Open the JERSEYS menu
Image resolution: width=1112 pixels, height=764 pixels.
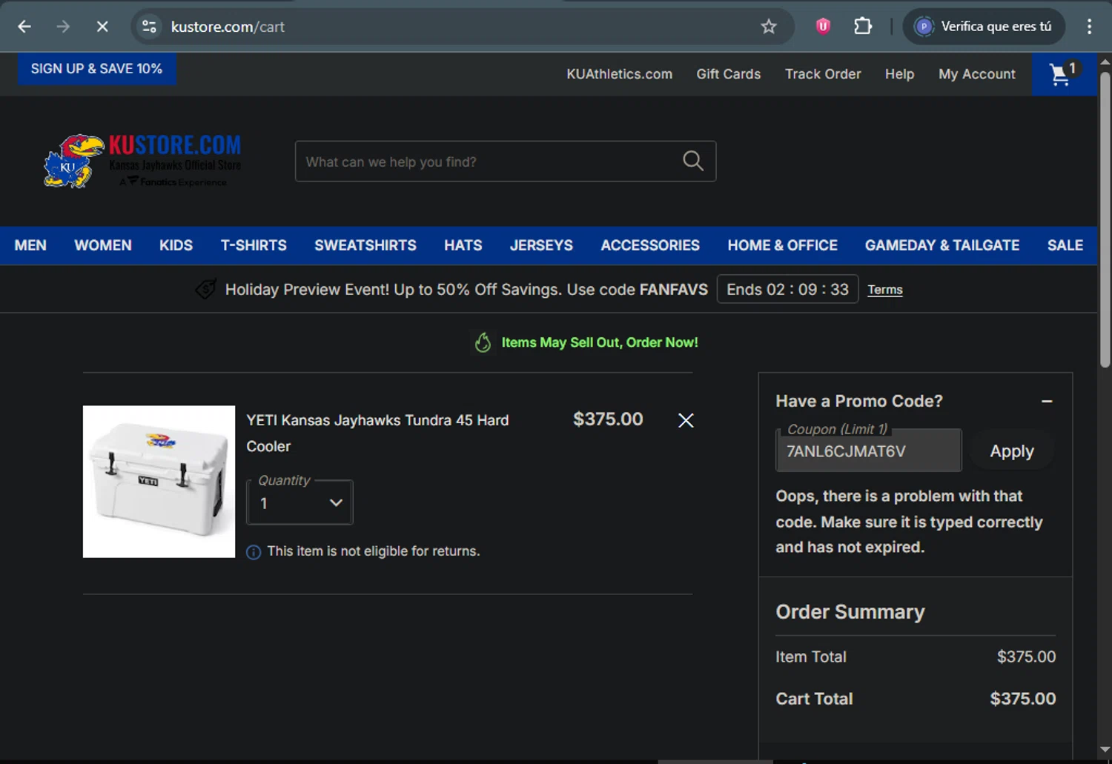point(541,245)
